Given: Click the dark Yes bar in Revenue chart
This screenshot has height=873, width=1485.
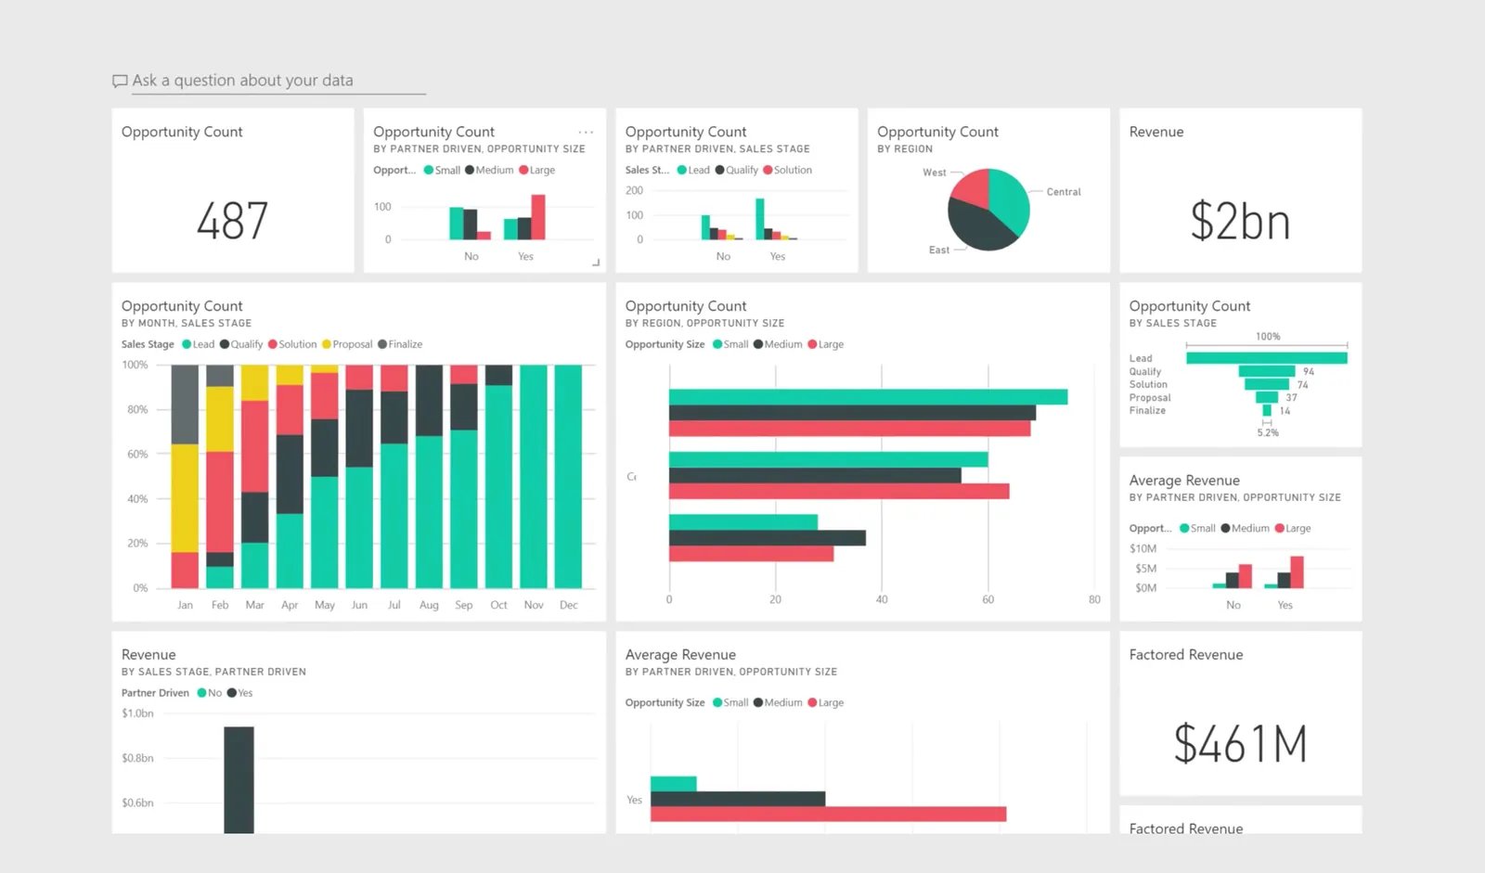Looking at the screenshot, I should pyautogui.click(x=239, y=779).
